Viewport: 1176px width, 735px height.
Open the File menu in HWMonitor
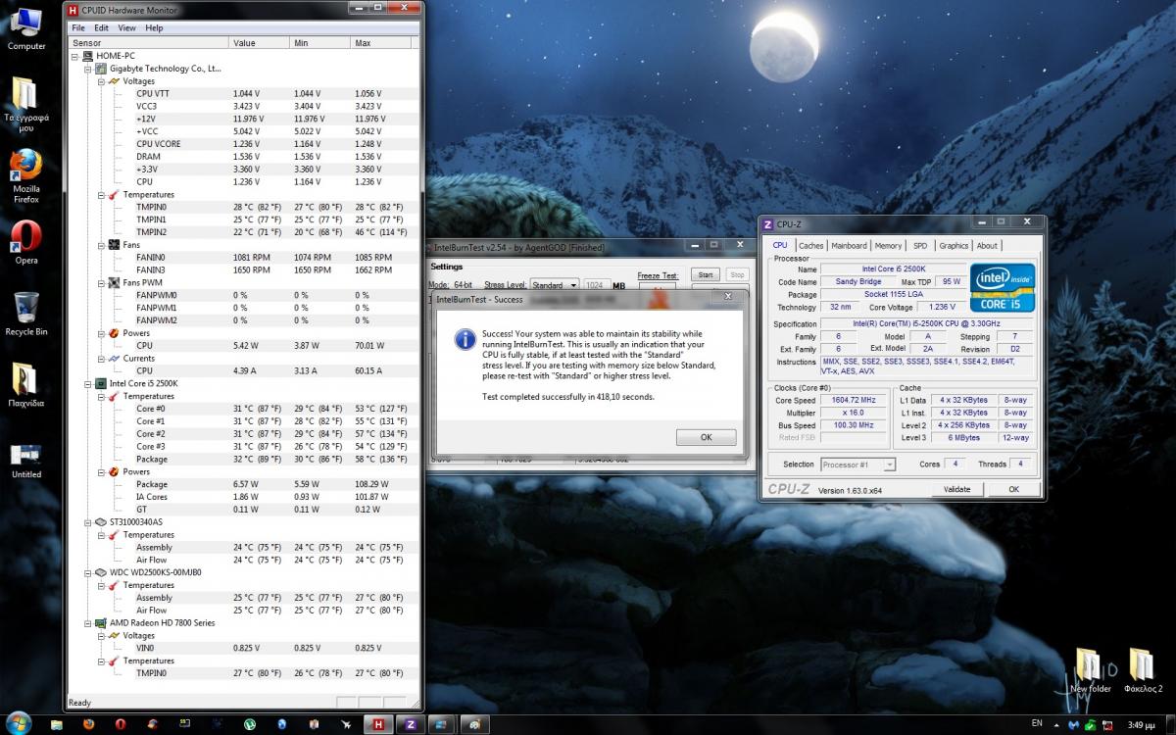[x=78, y=28]
